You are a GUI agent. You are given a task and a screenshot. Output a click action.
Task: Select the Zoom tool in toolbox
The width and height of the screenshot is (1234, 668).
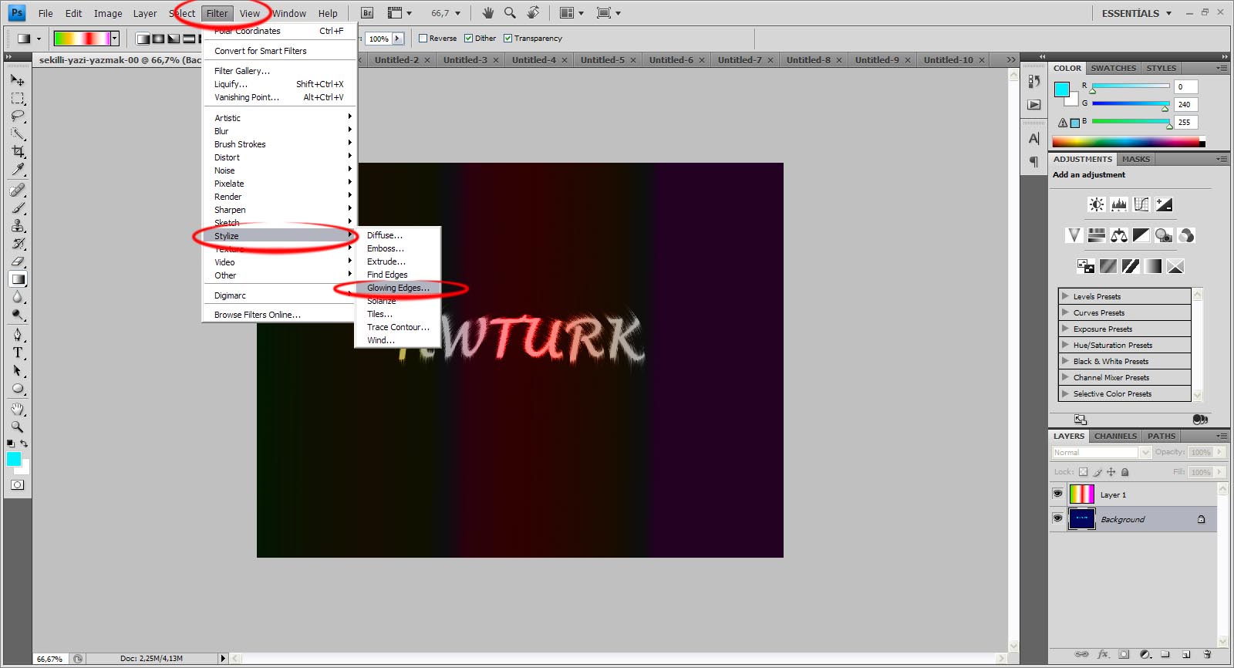coord(18,427)
